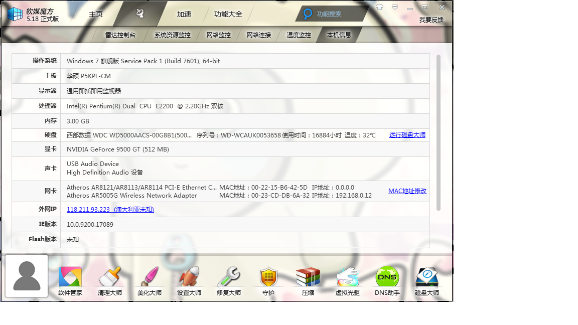Launch 设置大师 rocket icon

pyautogui.click(x=189, y=281)
